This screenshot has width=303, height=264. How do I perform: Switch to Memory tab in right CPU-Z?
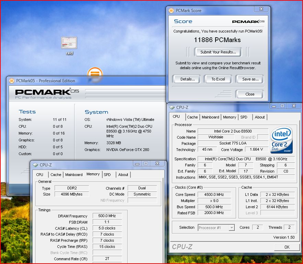click(x=229, y=117)
